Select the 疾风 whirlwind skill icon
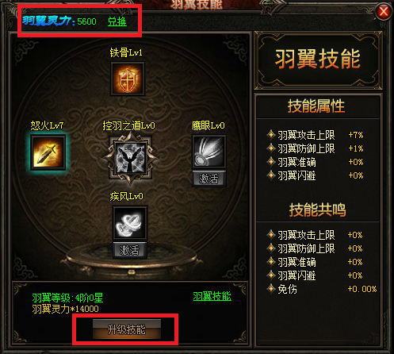Screen dimensions: 394x354 130,222
